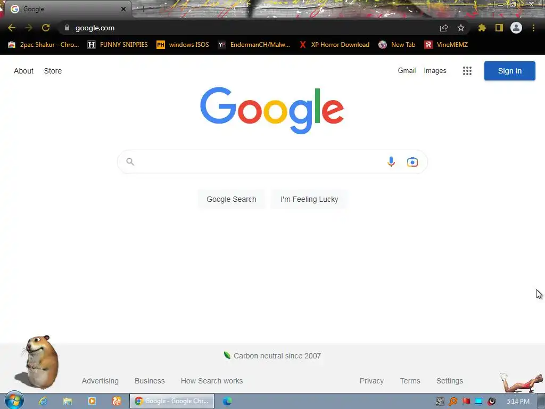
Task: Click the blue Sign in button
Action: pyautogui.click(x=510, y=71)
